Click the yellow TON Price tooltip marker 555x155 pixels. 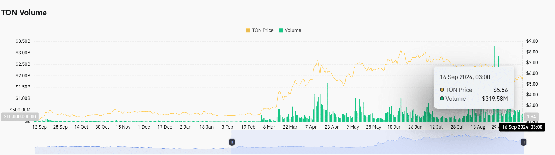click(x=442, y=90)
